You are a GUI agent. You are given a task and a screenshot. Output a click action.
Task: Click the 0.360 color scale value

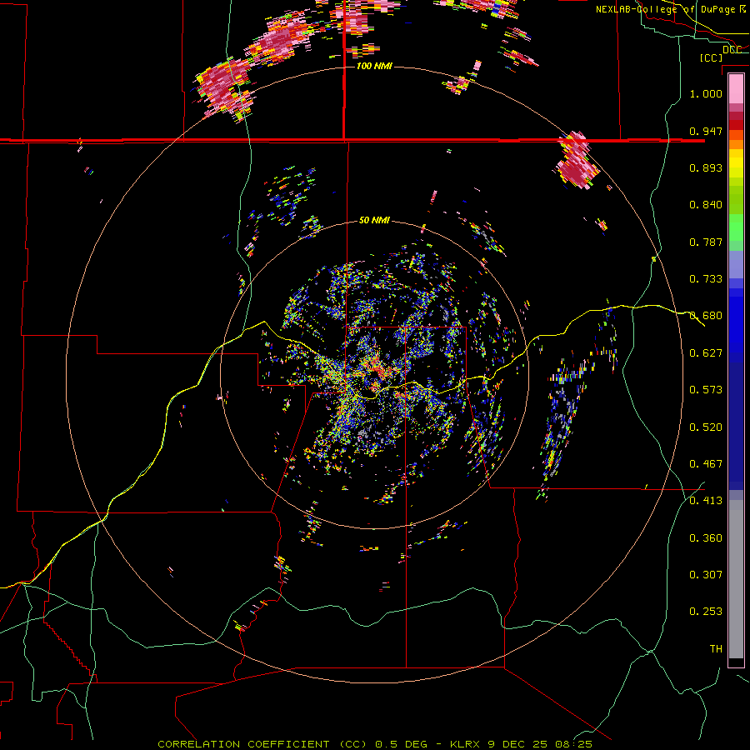click(706, 538)
